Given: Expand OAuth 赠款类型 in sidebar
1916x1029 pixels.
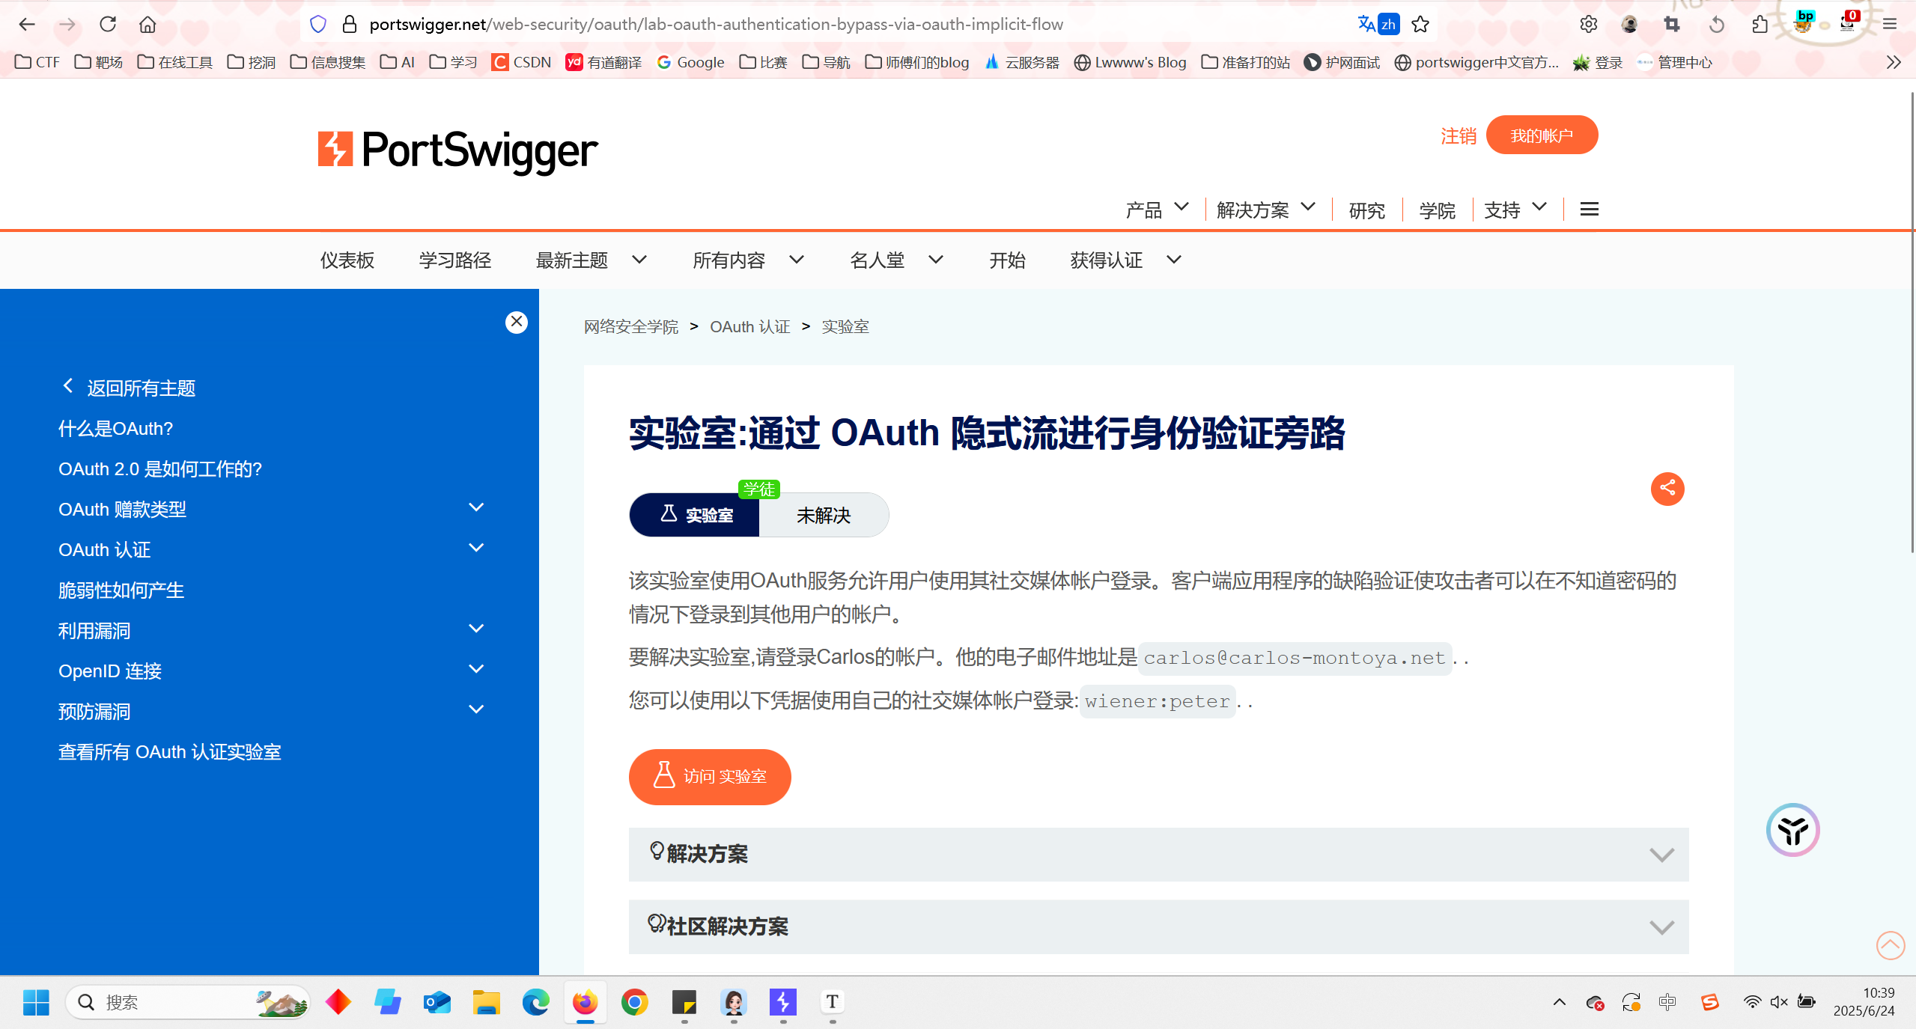Looking at the screenshot, I should (475, 508).
